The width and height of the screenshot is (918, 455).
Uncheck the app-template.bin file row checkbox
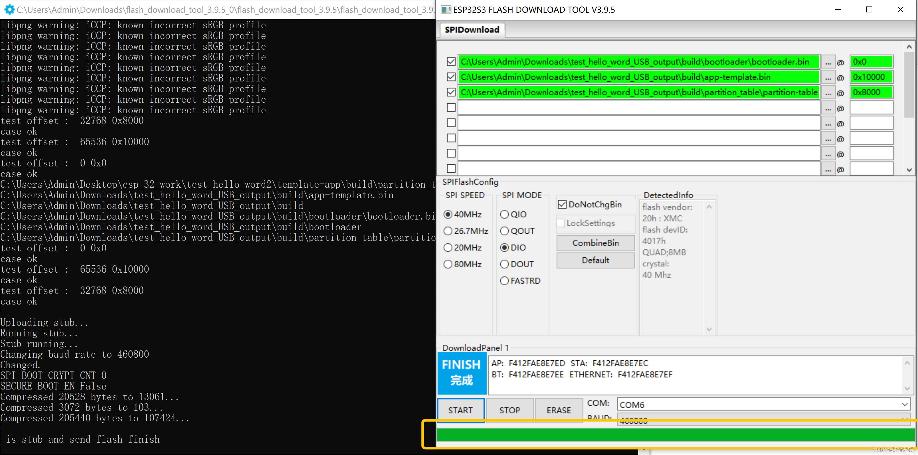(x=451, y=77)
